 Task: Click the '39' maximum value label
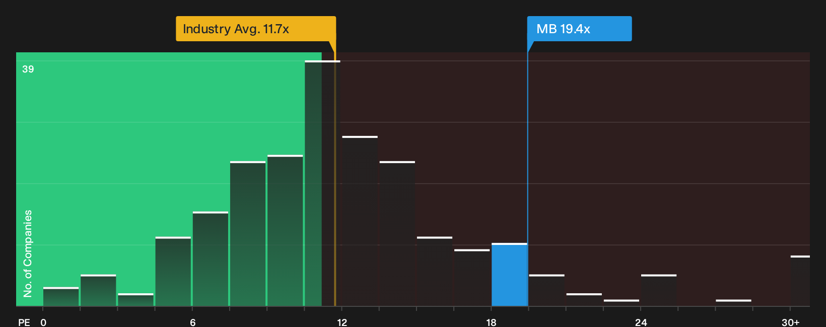[28, 69]
